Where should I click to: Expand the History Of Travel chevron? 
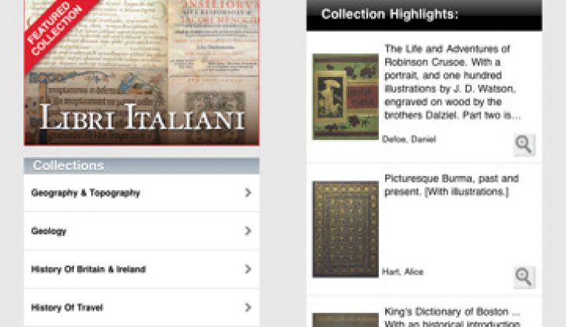(x=248, y=308)
